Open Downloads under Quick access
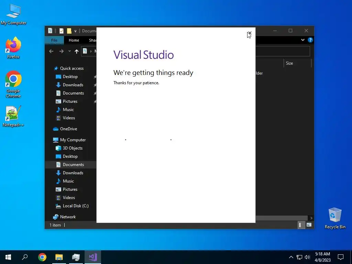 [x=73, y=85]
